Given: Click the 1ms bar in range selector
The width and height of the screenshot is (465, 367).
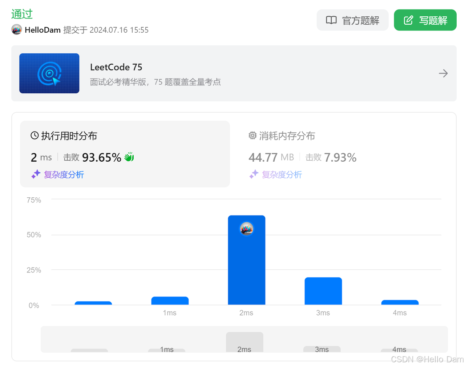Looking at the screenshot, I should click(167, 350).
